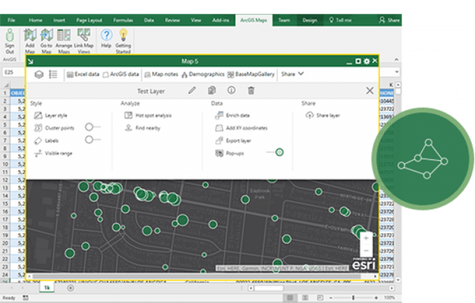Screen dimensions: 475x303
Task: Click the pencil rename icon for Test Layer
Action: pyautogui.click(x=192, y=90)
